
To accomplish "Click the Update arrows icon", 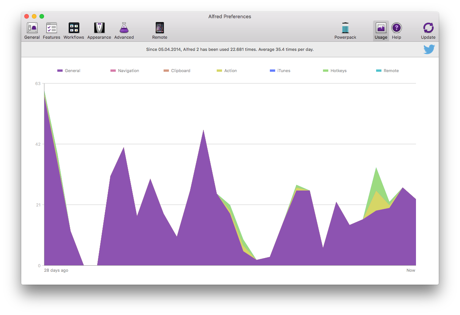I will pos(428,28).
